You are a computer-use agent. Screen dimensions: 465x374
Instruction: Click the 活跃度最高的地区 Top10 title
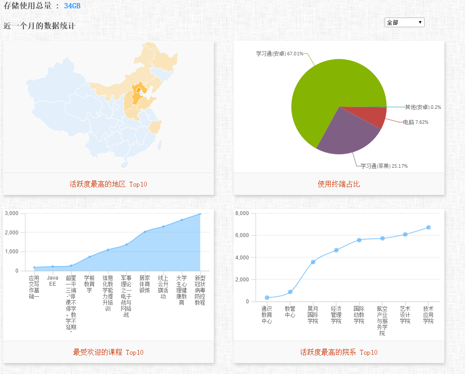108,184
